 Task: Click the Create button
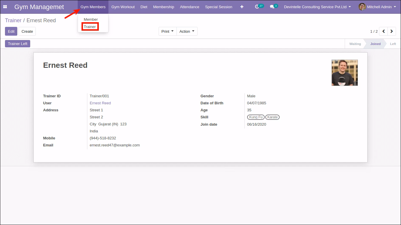pyautogui.click(x=27, y=31)
